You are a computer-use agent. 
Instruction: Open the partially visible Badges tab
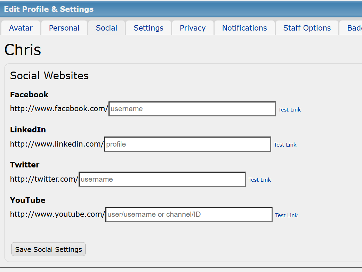[351, 28]
